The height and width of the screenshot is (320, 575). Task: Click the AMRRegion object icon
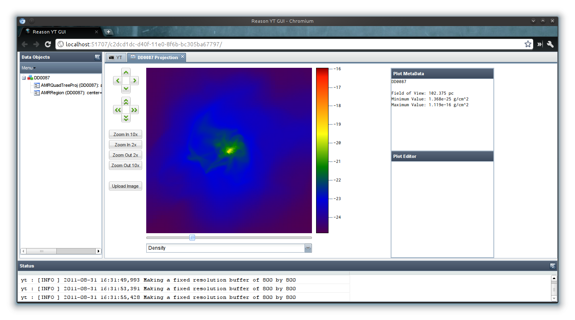pos(37,93)
